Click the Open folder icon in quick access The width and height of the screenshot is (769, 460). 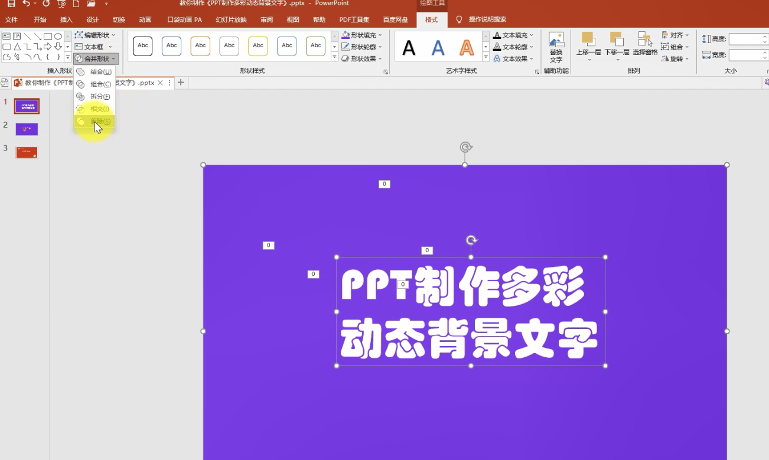(90, 4)
